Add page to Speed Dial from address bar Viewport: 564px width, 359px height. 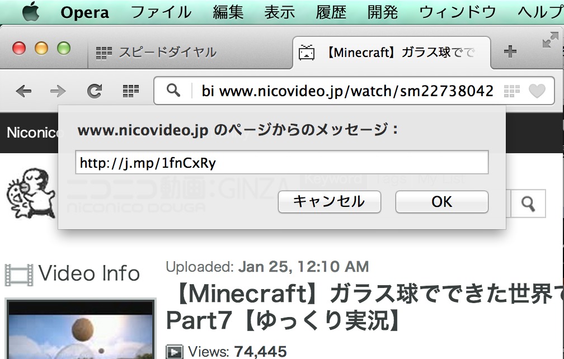(x=511, y=91)
